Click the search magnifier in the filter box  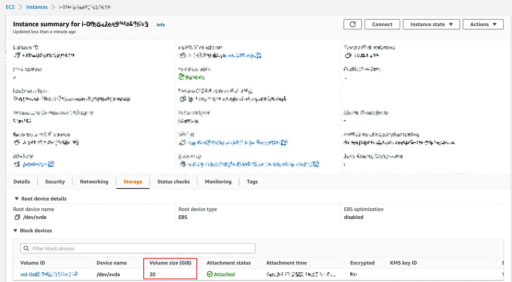point(26,248)
